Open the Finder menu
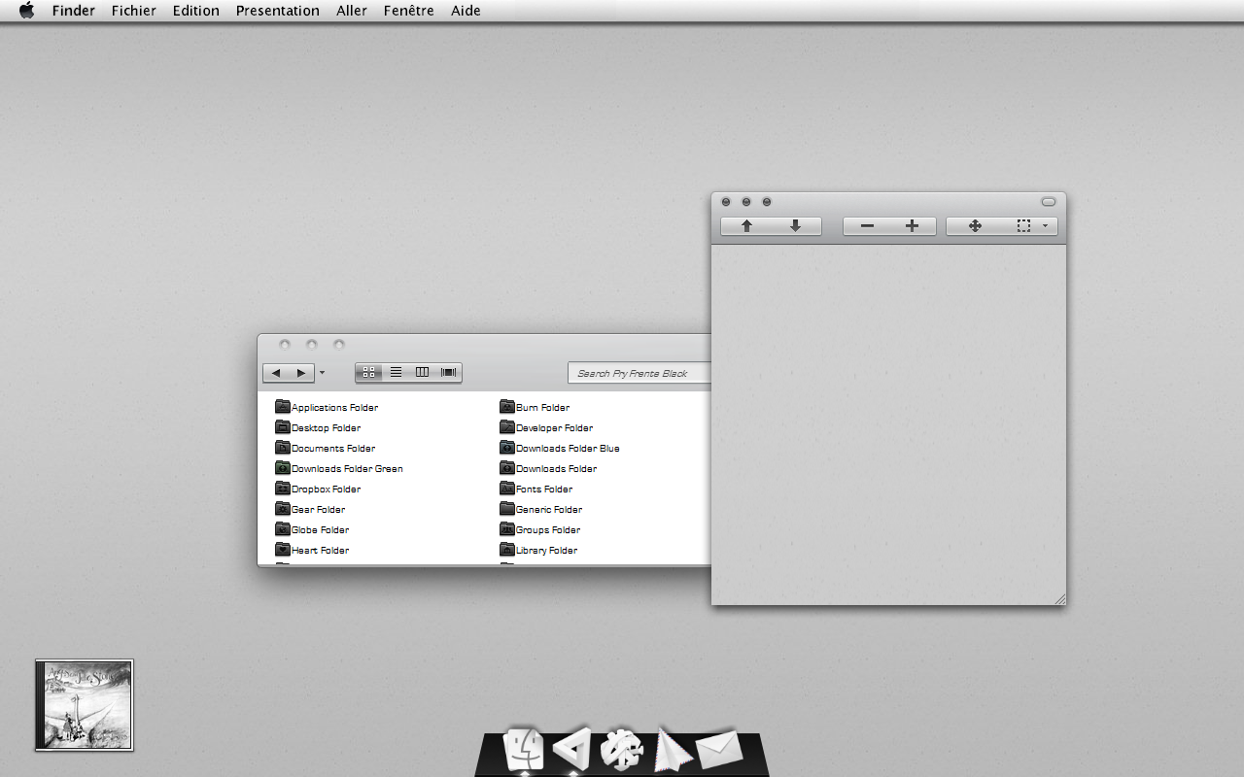1244x777 pixels. click(x=74, y=11)
